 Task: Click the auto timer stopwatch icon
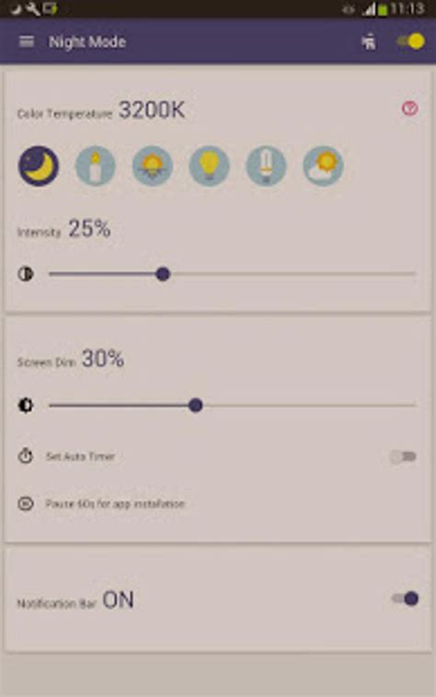click(26, 456)
